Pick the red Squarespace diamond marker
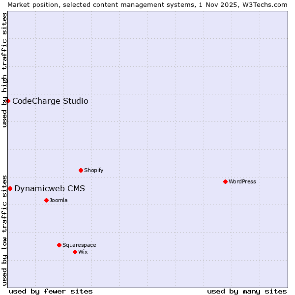295x295 pixels. [59, 245]
